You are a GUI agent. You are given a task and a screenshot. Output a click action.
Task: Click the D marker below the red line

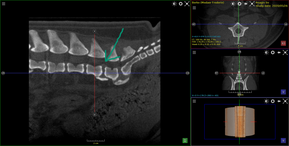pyautogui.click(x=95, y=115)
